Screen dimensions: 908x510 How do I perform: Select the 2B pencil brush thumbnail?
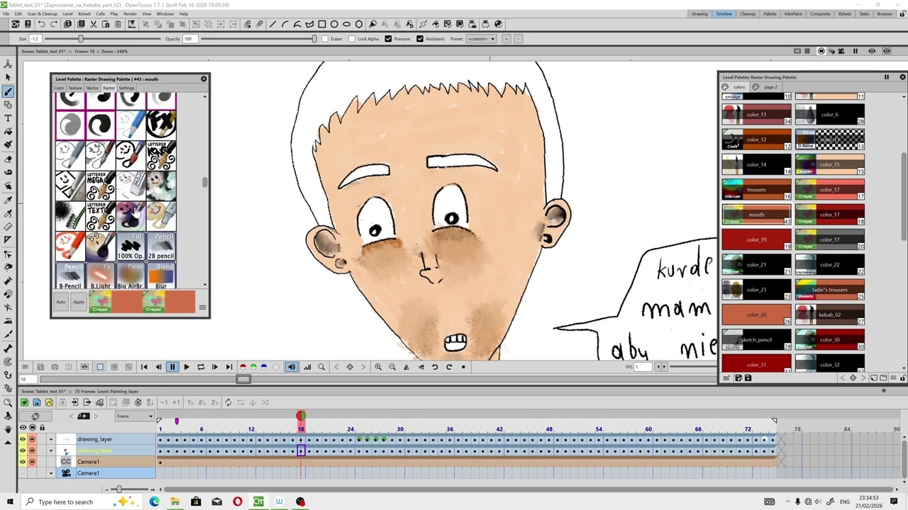[x=161, y=246]
